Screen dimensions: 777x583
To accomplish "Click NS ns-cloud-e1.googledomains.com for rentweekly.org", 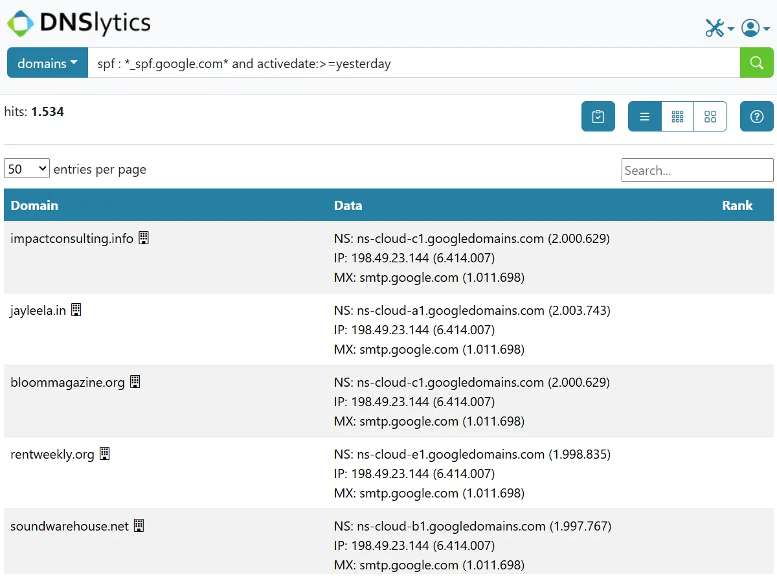I will (451, 454).
